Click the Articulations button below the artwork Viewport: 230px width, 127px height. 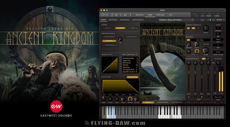pyautogui.click(x=162, y=102)
